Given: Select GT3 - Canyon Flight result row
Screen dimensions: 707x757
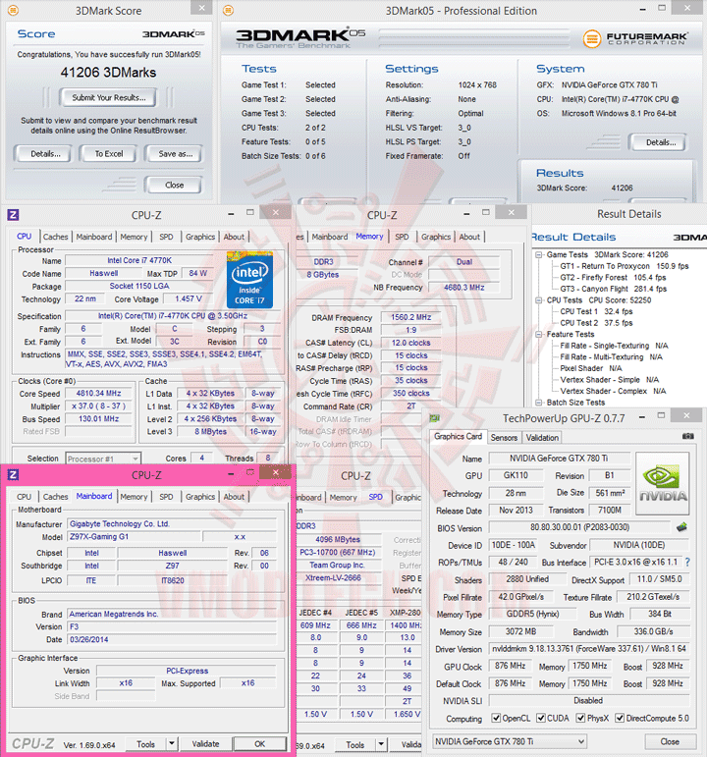Looking at the screenshot, I should coord(614,289).
